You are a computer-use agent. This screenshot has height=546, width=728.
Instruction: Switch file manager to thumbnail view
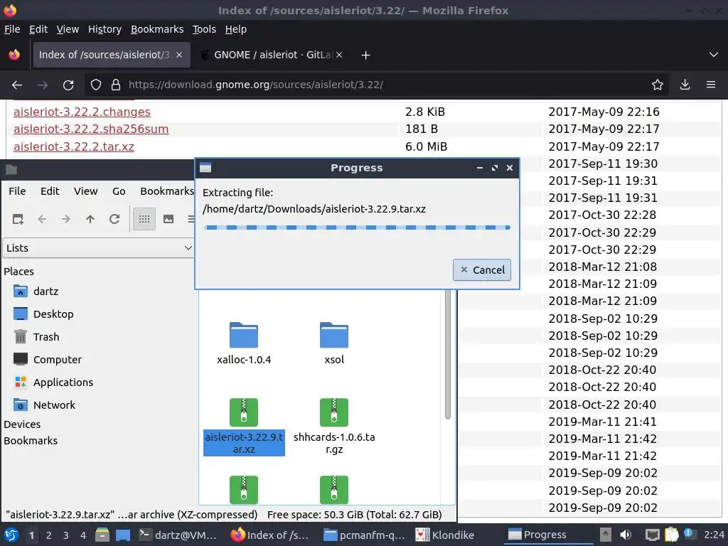pyautogui.click(x=168, y=219)
